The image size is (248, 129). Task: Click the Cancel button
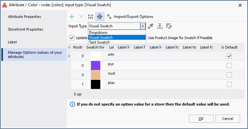click(228, 119)
